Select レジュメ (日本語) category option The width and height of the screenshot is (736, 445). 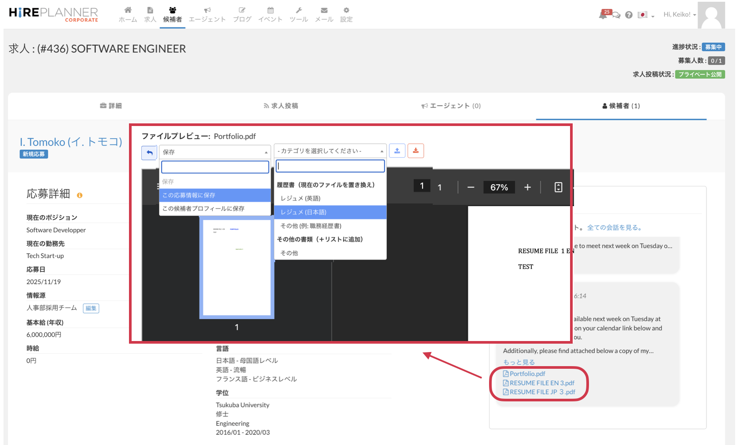click(x=330, y=212)
